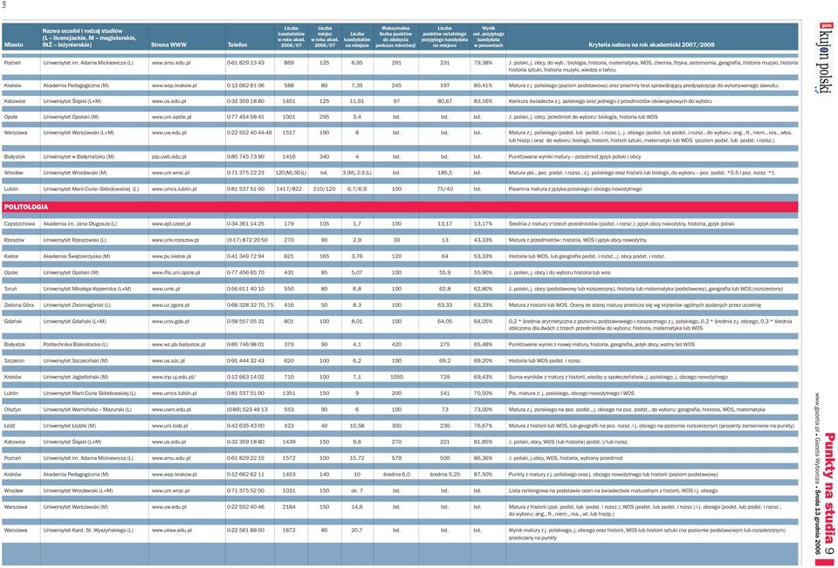Click the 'Miasto' column header

[13, 44]
